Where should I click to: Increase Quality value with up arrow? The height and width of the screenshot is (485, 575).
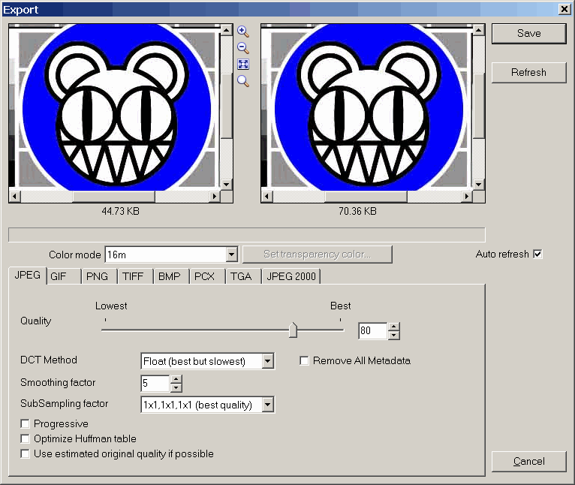[393, 327]
